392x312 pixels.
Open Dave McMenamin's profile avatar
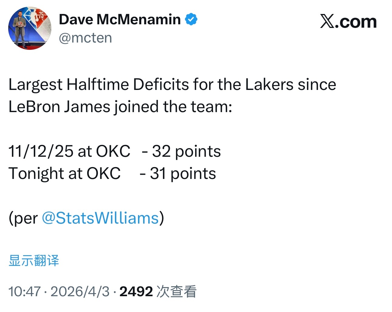tap(29, 28)
